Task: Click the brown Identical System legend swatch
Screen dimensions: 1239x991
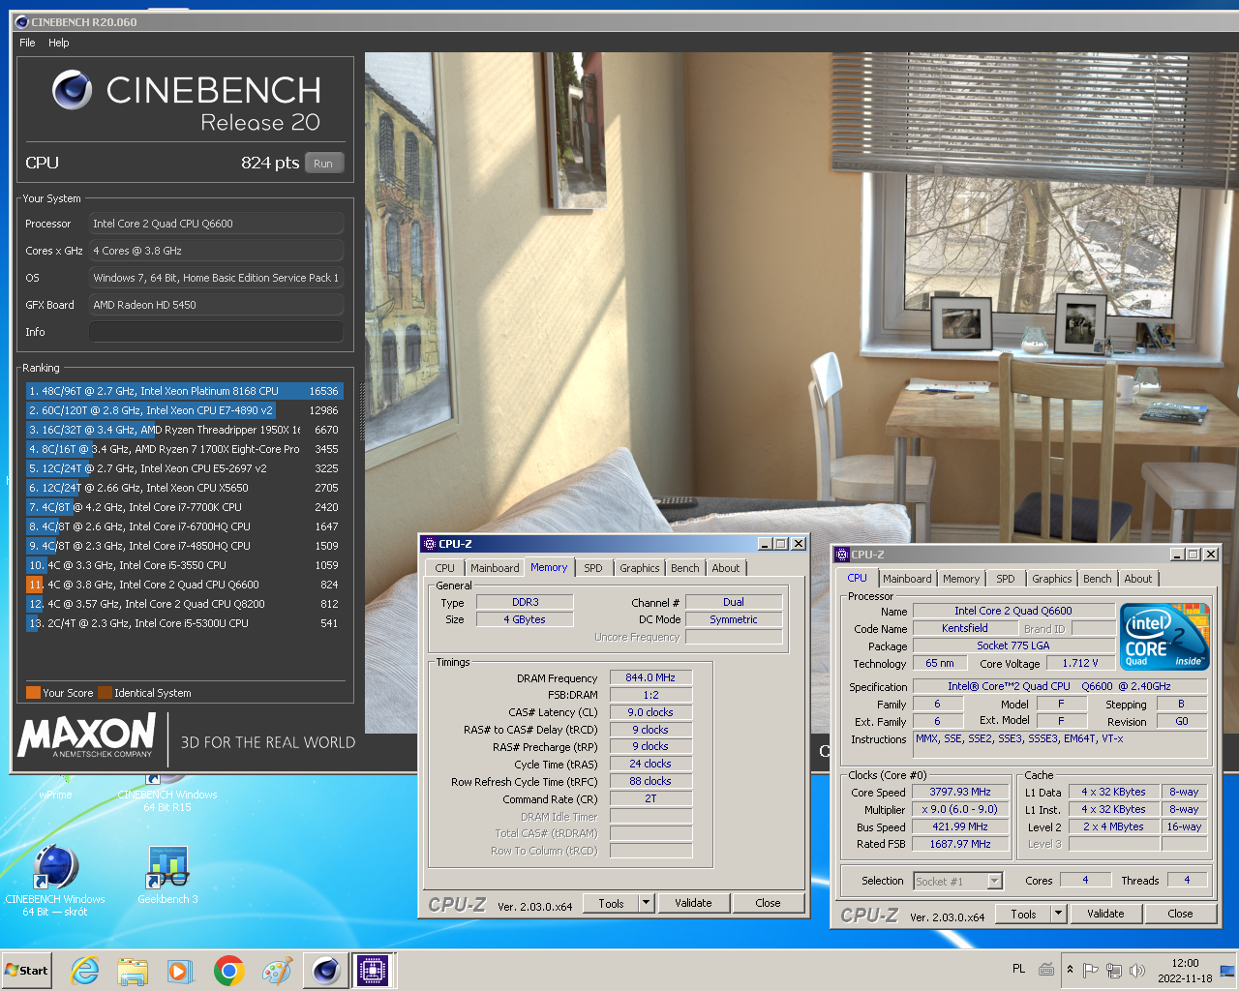Action: tap(105, 693)
